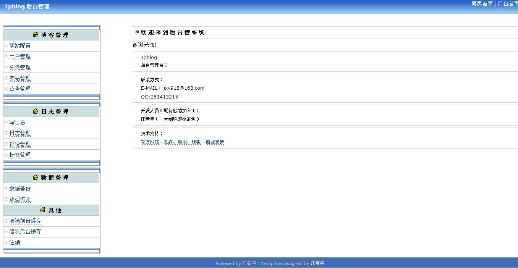Click the bullet icon beside 网站配置
The width and height of the screenshot is (518, 268).
click(x=6, y=46)
